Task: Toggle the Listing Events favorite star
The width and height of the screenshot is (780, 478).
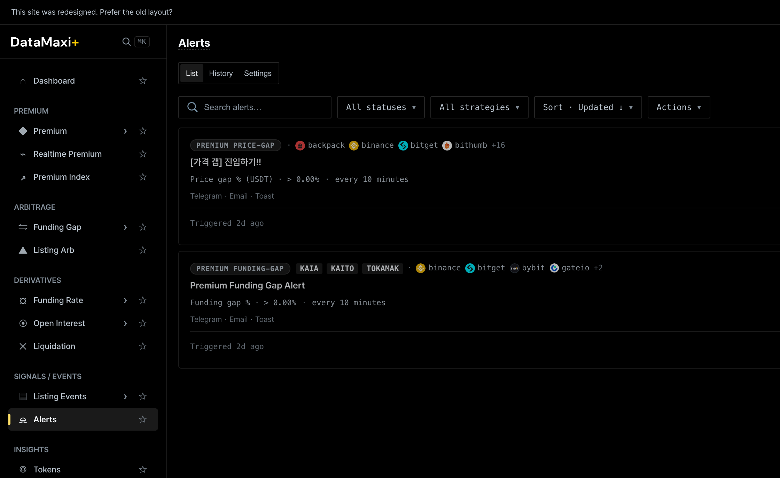Action: 143,396
